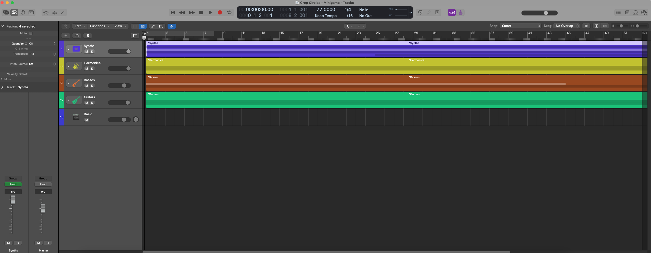This screenshot has height=253, width=651.
Task: Go to beginning of the project
Action: 173,12
